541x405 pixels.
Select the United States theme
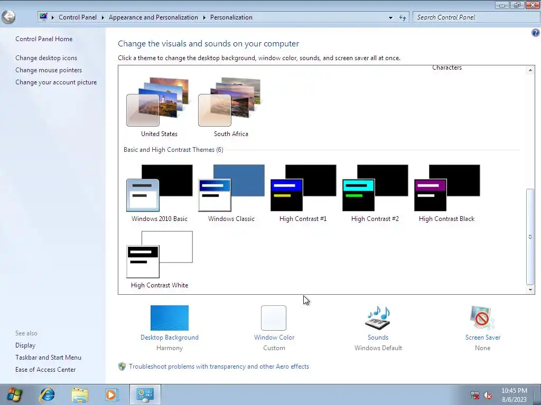click(159, 107)
